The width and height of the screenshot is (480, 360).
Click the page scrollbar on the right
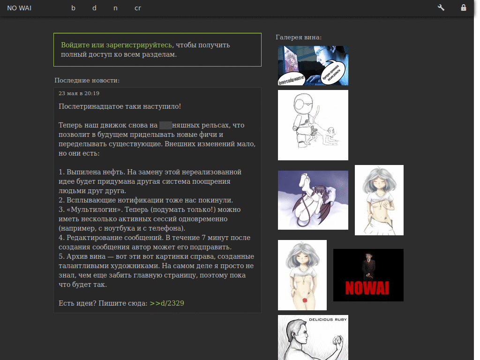click(477, 180)
